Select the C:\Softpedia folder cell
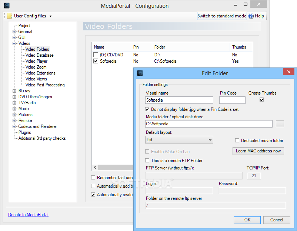Screen dimensions: 297x231 point(166,61)
